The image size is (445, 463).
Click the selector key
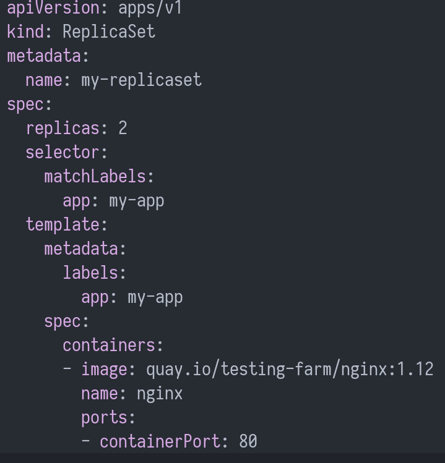click(63, 152)
